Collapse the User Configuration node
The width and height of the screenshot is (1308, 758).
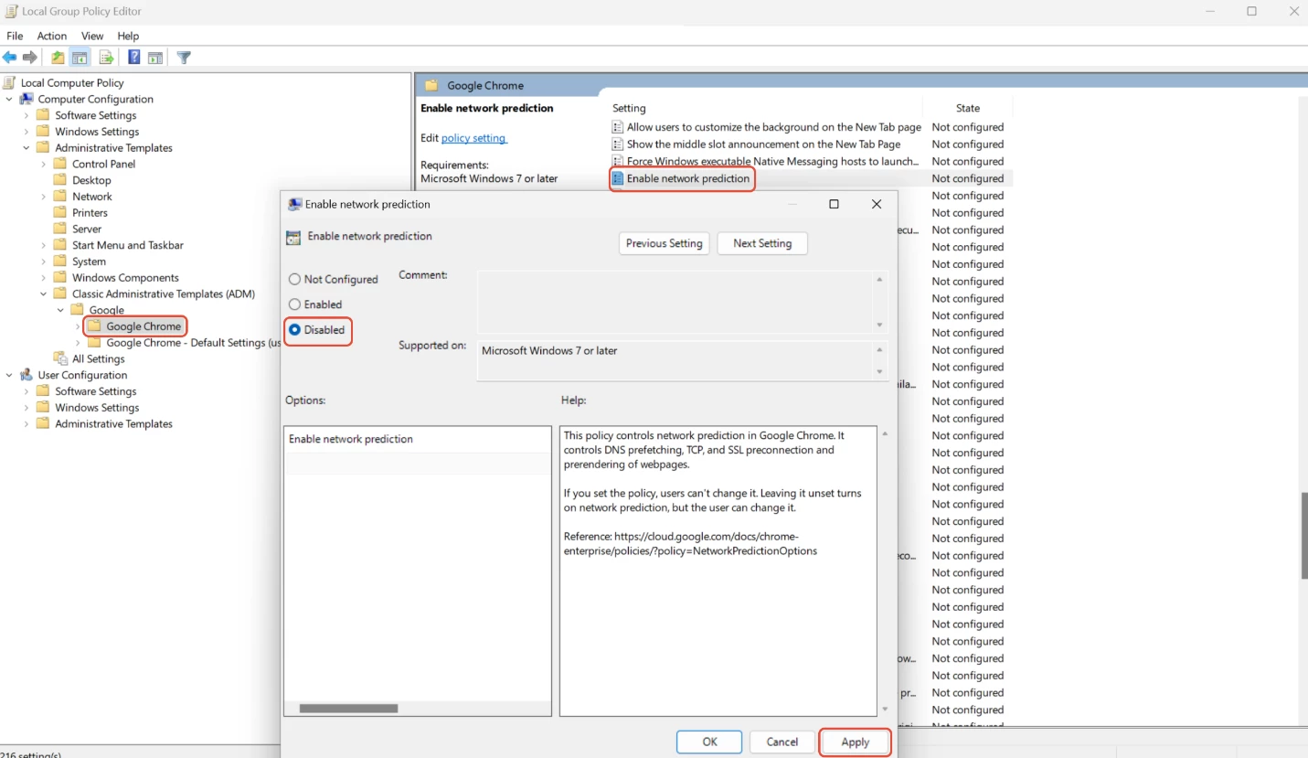tap(9, 375)
